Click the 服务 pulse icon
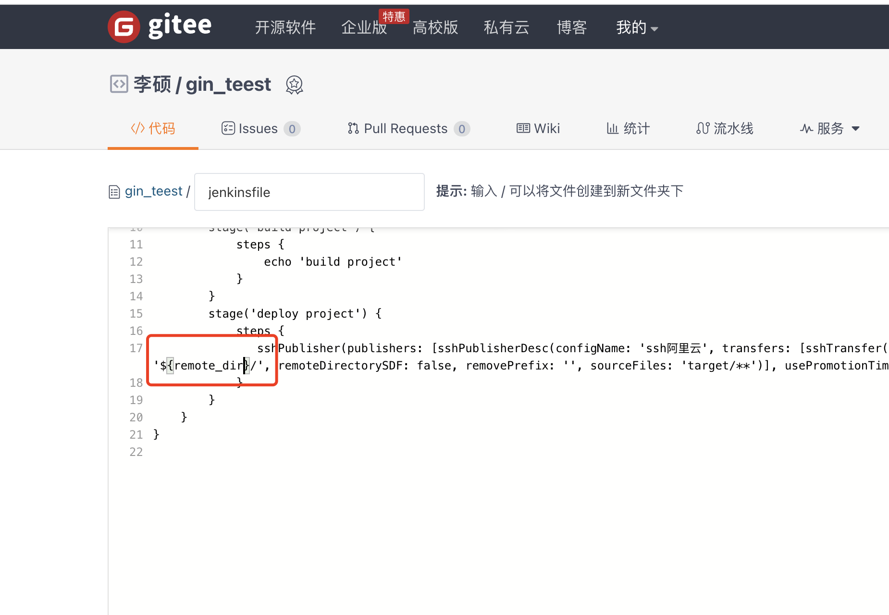This screenshot has height=615, width=889. (806, 128)
